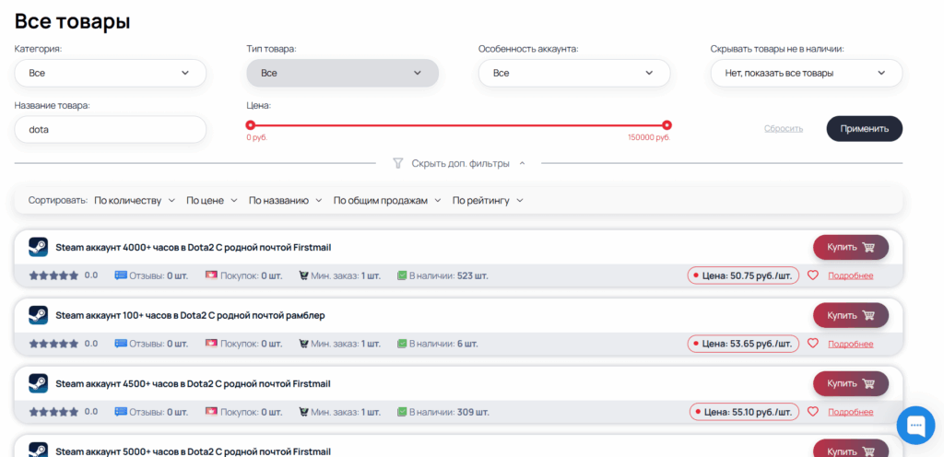The image size is (944, 457).
Task: Add 4000+ hours account to favorites heart
Action: tap(813, 275)
